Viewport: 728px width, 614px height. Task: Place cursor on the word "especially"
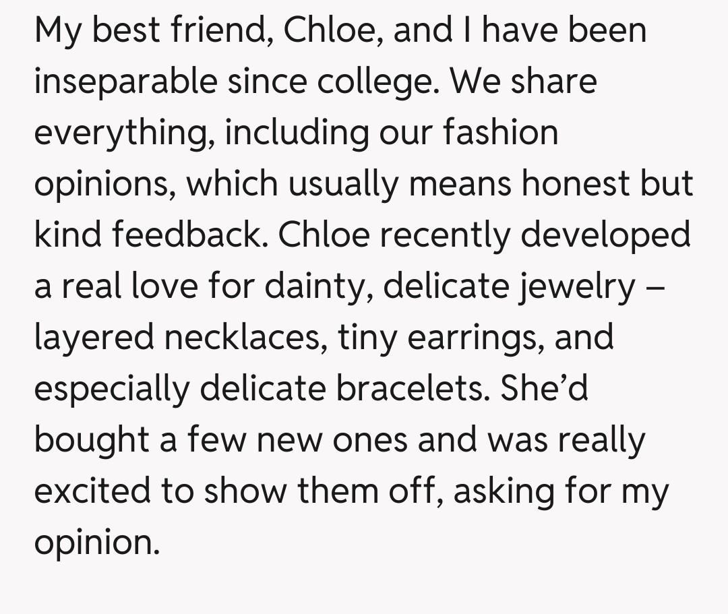[x=112, y=389]
